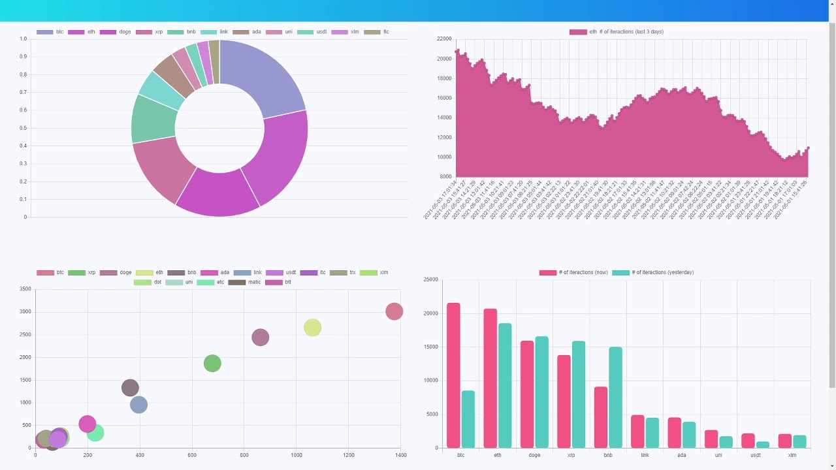Select the red btc bubble above 3000
The image size is (836, 470).
coord(394,311)
